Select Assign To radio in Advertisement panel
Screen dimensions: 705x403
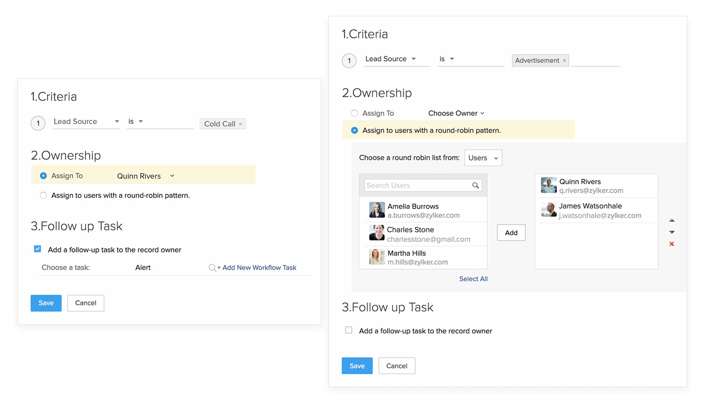[354, 113]
